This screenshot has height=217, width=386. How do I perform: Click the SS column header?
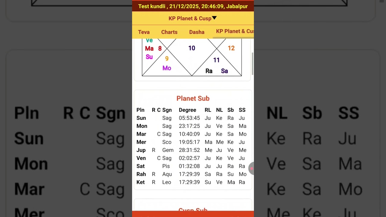point(242,110)
